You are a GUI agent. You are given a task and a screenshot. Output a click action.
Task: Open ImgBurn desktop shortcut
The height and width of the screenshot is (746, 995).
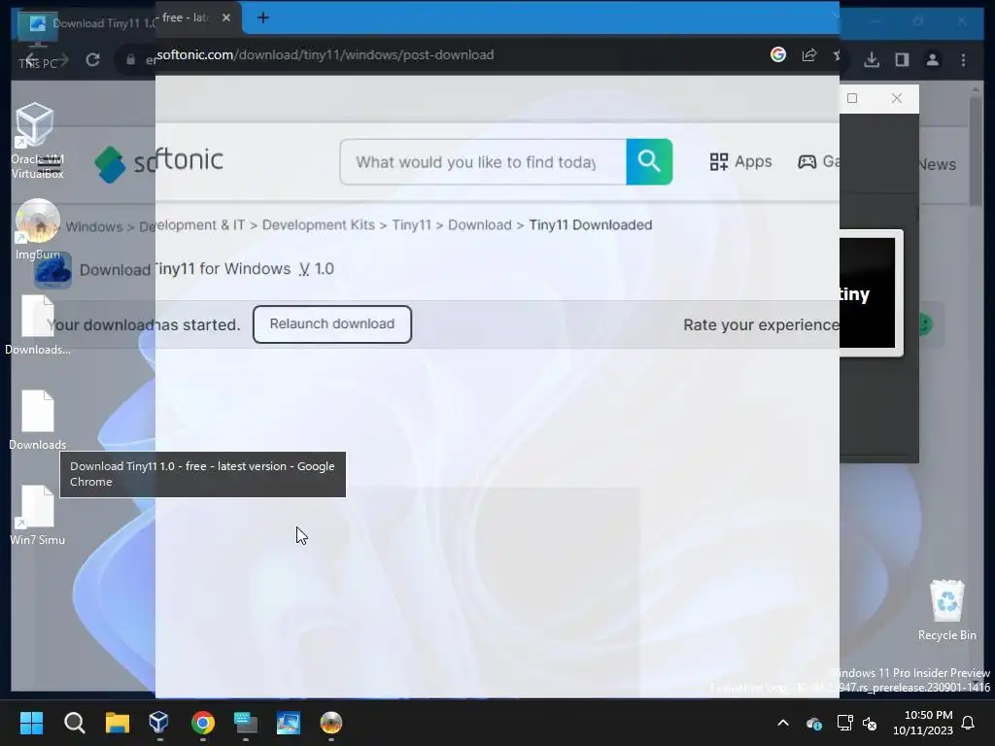[38, 229]
